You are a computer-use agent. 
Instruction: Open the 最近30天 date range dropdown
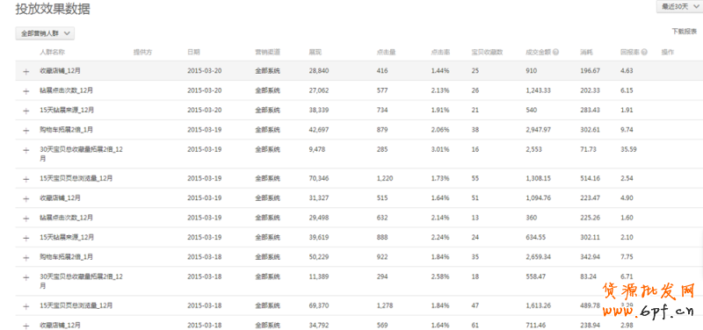pos(679,6)
